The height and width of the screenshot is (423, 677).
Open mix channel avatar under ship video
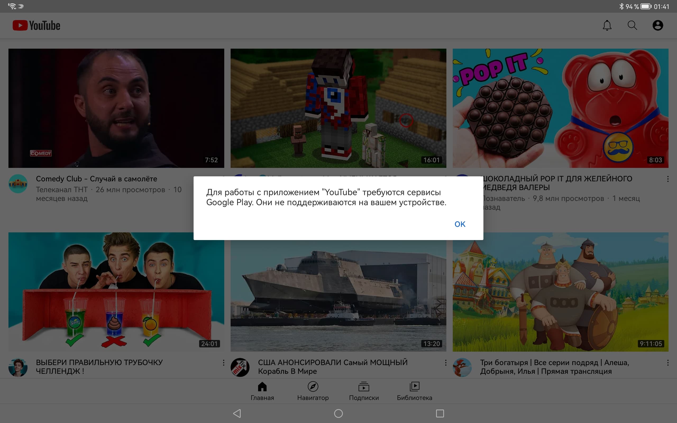pos(240,367)
